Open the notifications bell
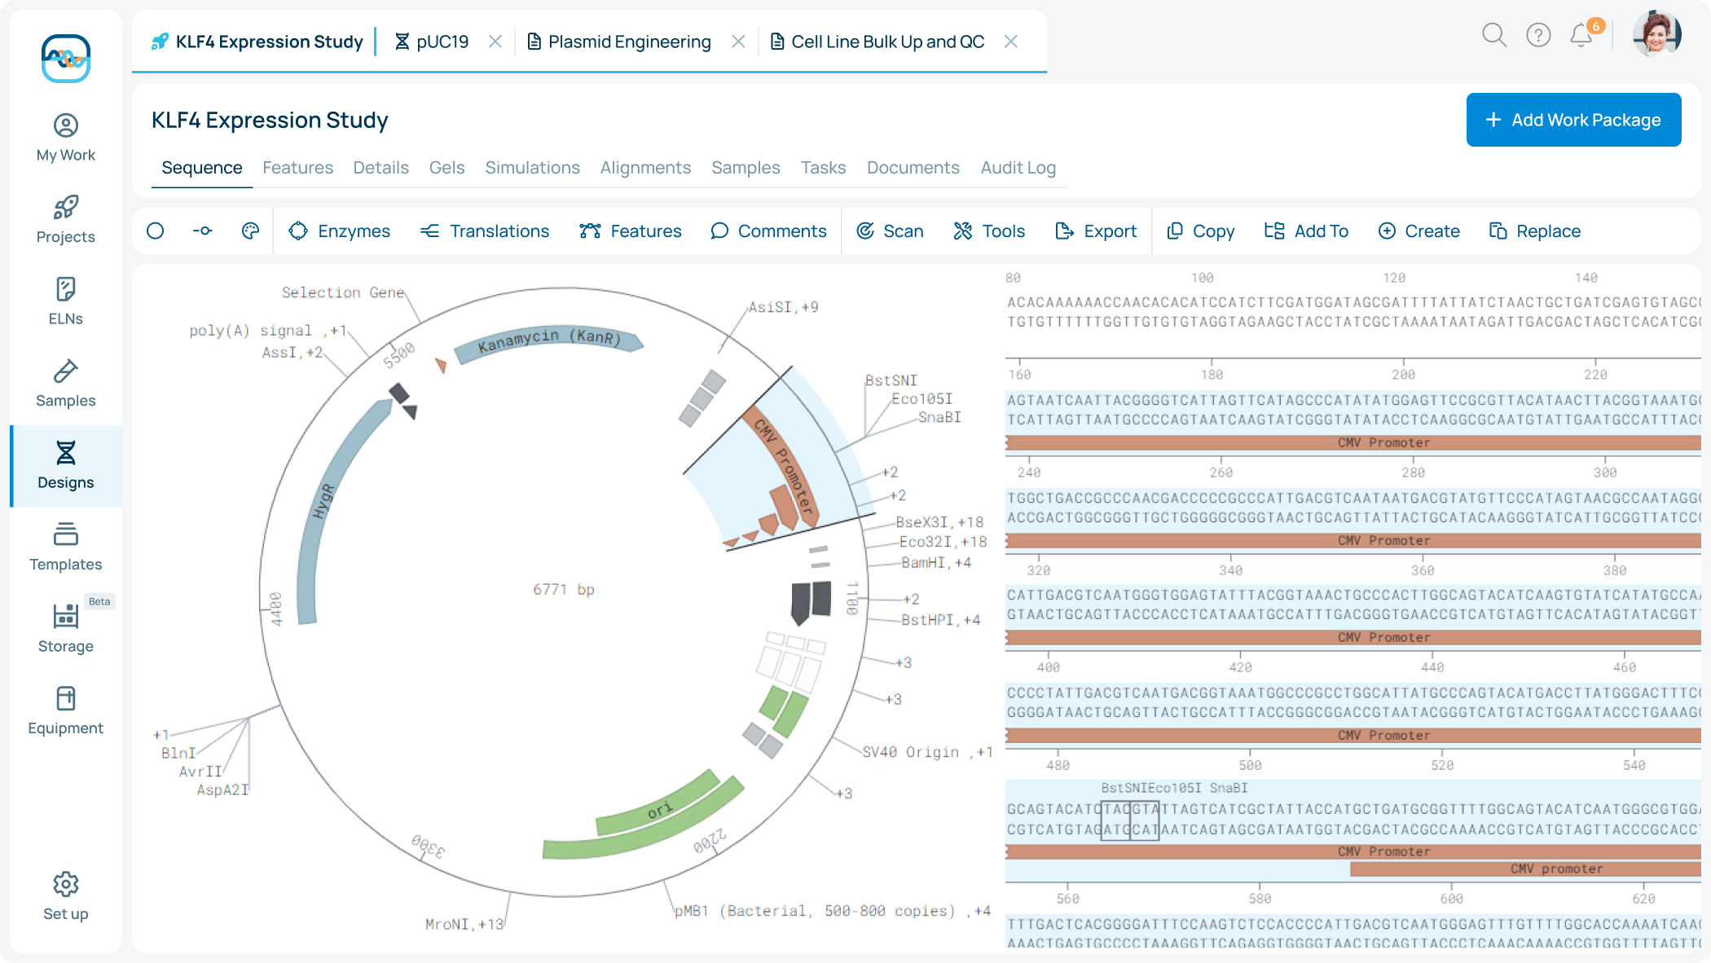This screenshot has height=963, width=1711. click(1581, 35)
